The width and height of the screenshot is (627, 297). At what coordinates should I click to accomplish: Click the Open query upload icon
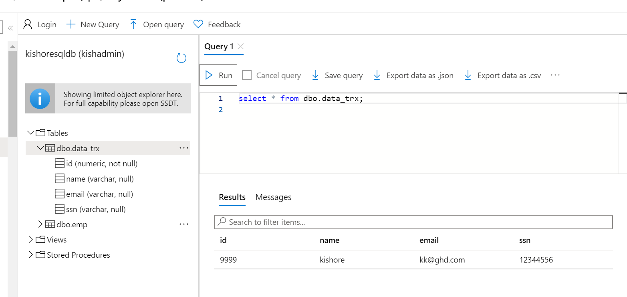(133, 24)
